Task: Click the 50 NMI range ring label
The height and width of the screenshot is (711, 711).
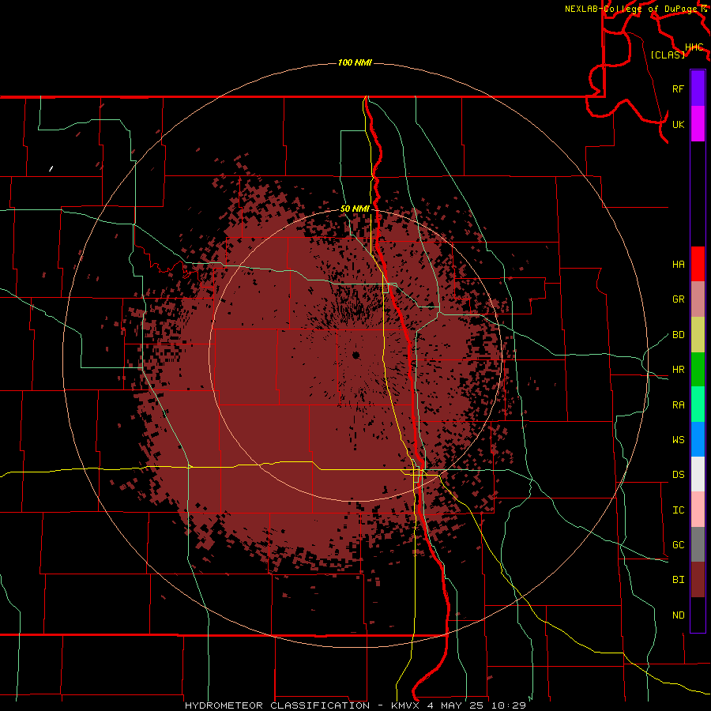Action: (355, 209)
